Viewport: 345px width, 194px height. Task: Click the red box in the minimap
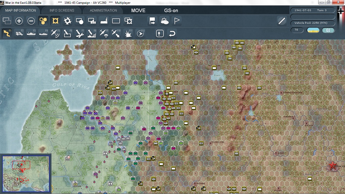pos(21,165)
